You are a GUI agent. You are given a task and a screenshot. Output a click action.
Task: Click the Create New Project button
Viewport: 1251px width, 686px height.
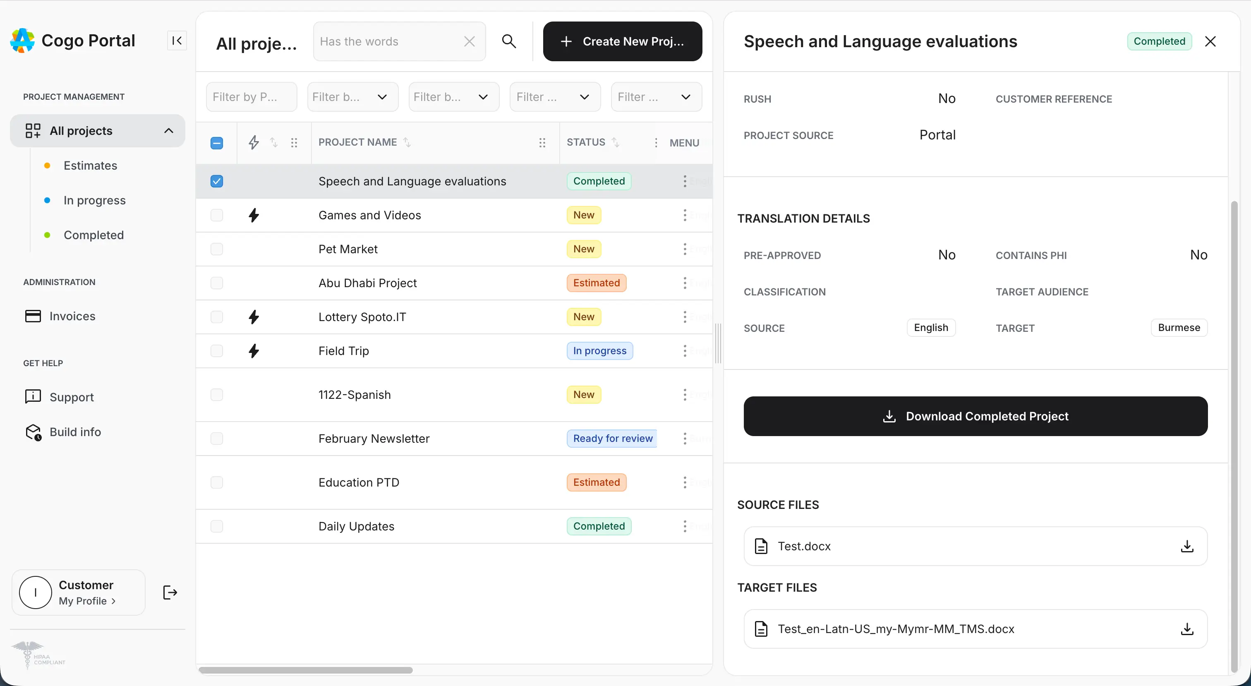(622, 41)
